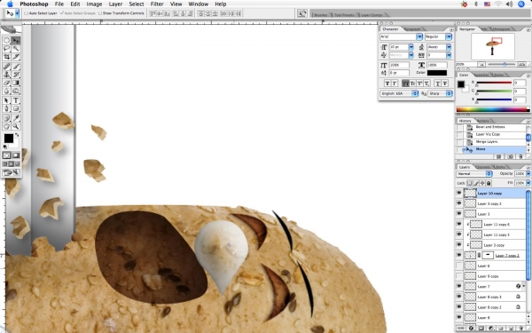
Task: Select the Hand tool
Action: (6, 126)
